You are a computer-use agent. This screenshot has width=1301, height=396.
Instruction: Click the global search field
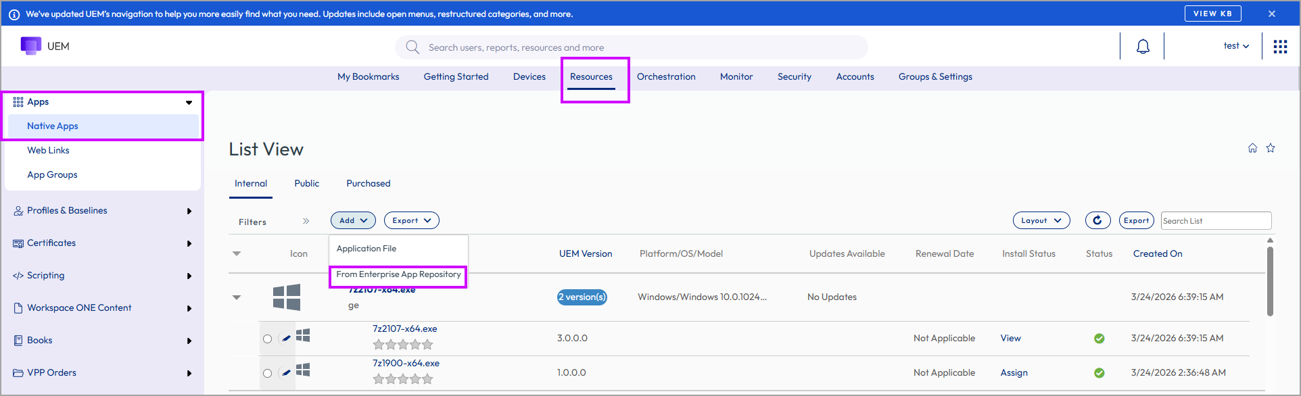[632, 47]
